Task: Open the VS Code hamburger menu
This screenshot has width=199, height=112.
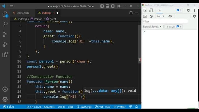Action: (11, 6)
